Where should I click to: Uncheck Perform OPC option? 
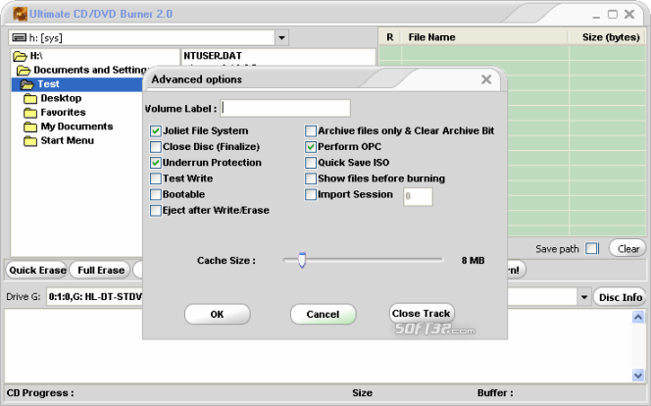[311, 147]
